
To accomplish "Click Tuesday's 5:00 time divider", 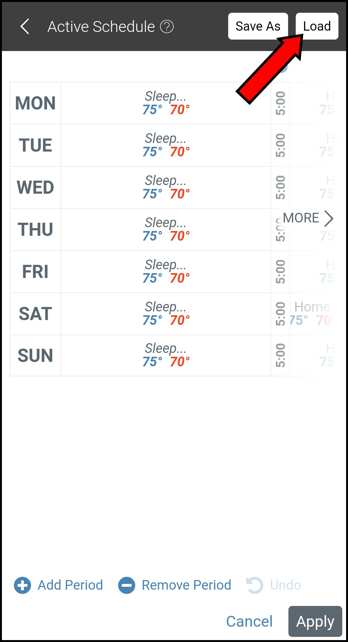I will (280, 145).
